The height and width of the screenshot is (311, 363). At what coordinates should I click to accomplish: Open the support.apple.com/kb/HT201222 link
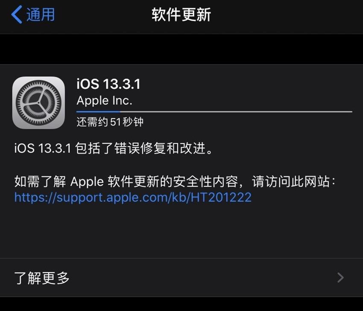tap(133, 198)
